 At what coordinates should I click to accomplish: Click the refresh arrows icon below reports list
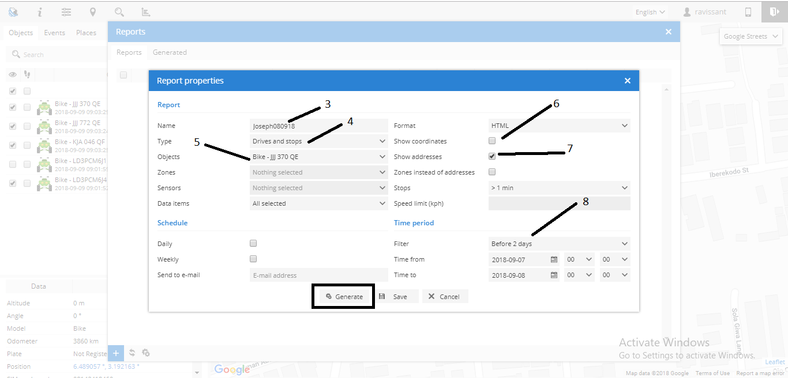132,353
